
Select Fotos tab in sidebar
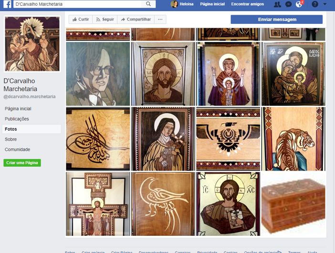(x=31, y=129)
